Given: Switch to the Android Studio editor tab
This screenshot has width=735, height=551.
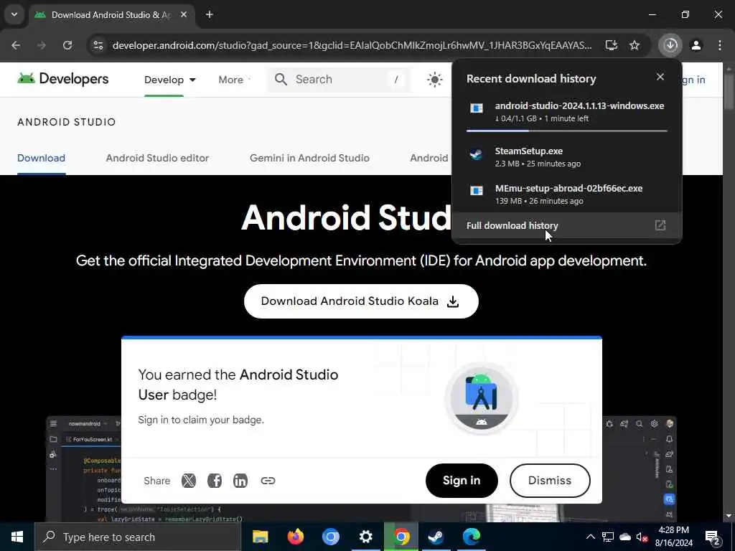Looking at the screenshot, I should pos(157,159).
